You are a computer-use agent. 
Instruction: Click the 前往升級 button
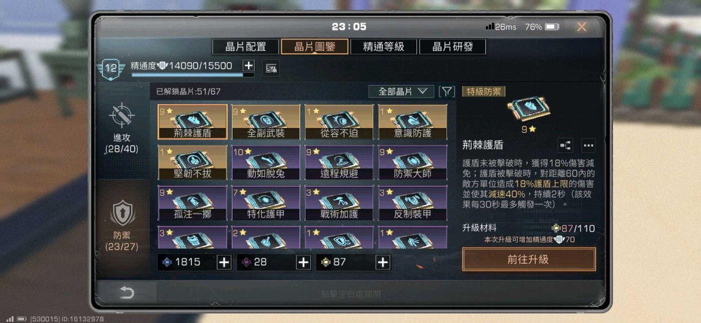pos(529,260)
